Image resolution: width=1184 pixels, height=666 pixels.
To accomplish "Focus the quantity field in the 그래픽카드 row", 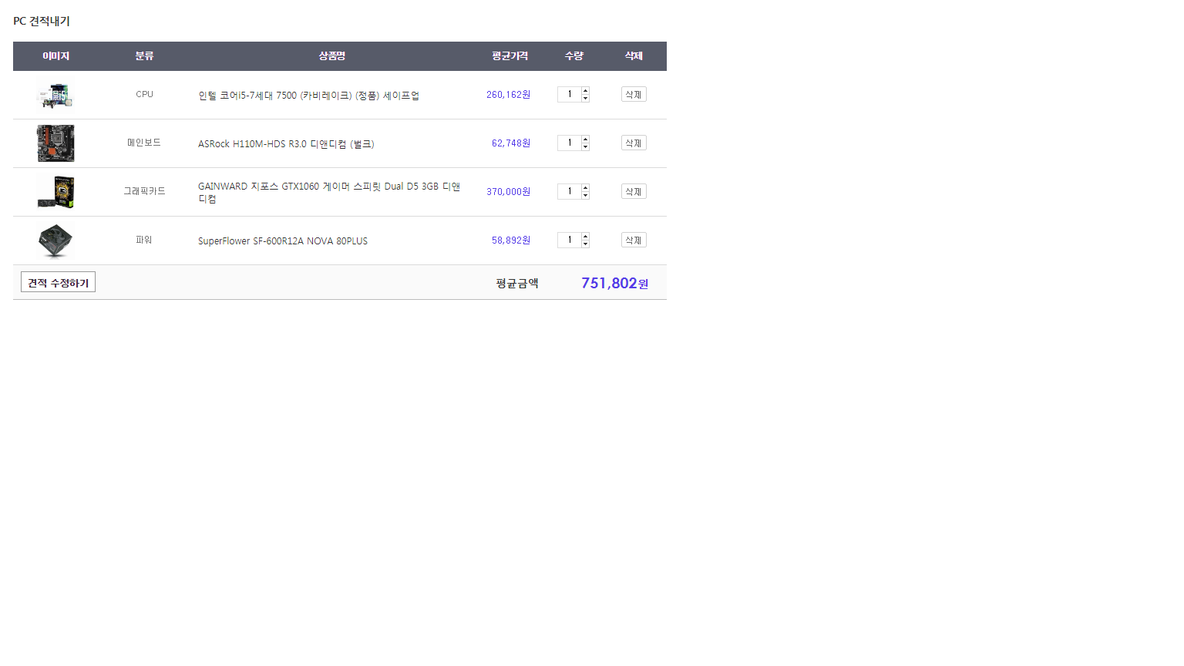I will [x=570, y=191].
